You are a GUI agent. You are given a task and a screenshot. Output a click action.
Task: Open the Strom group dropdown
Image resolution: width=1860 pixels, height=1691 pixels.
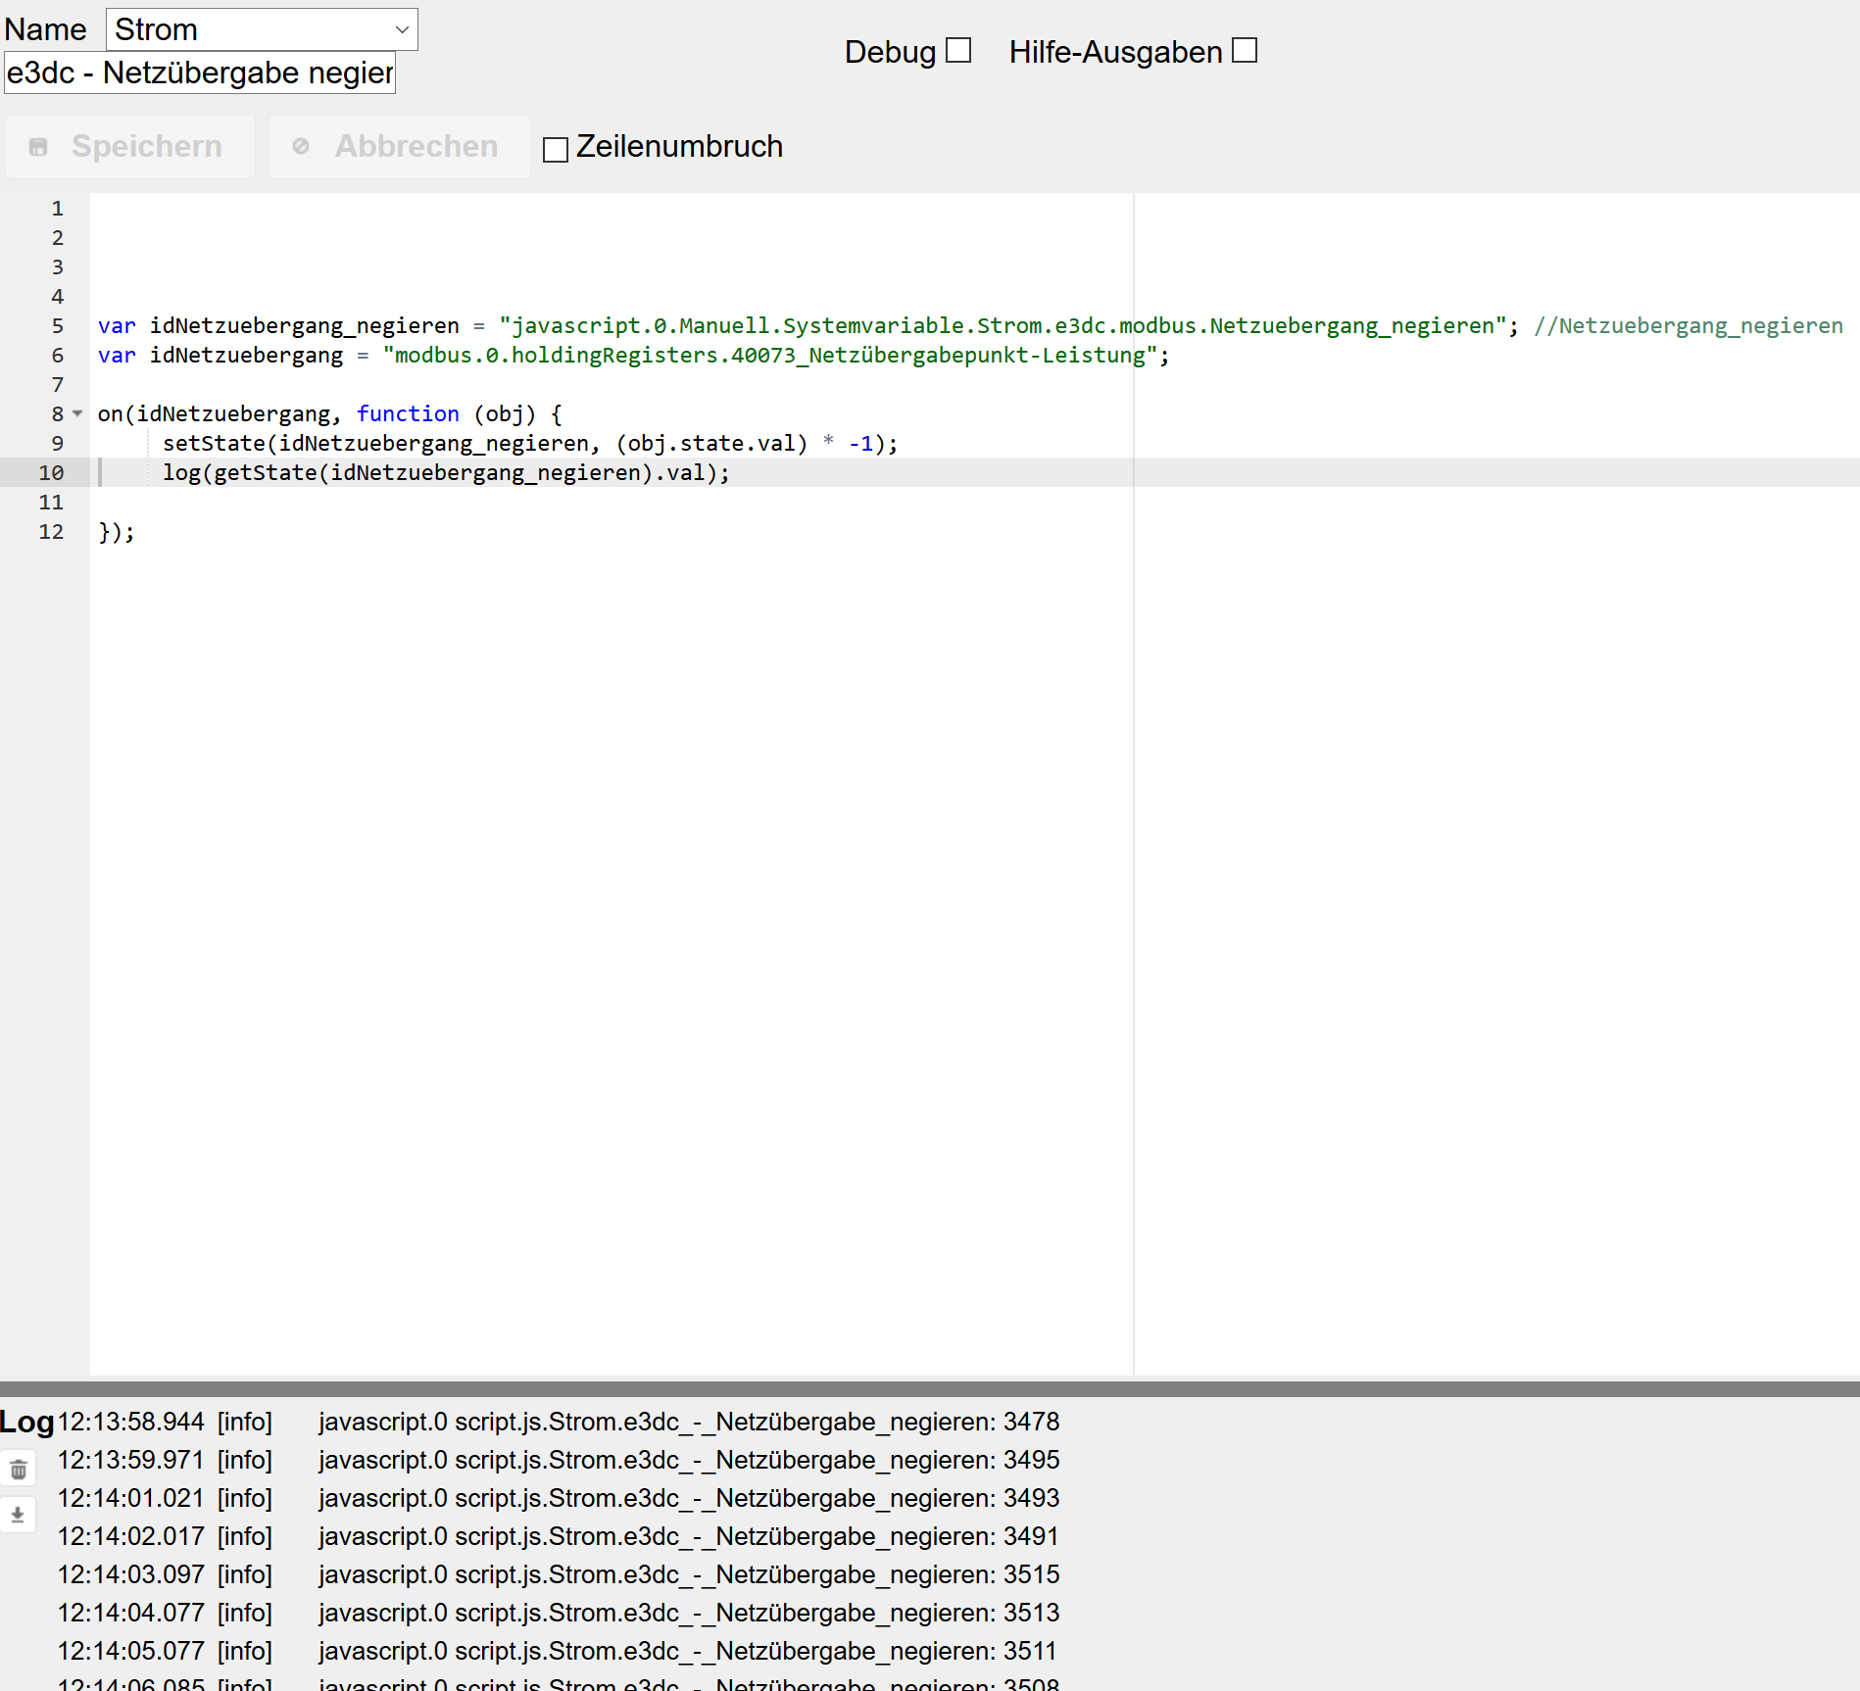click(262, 29)
